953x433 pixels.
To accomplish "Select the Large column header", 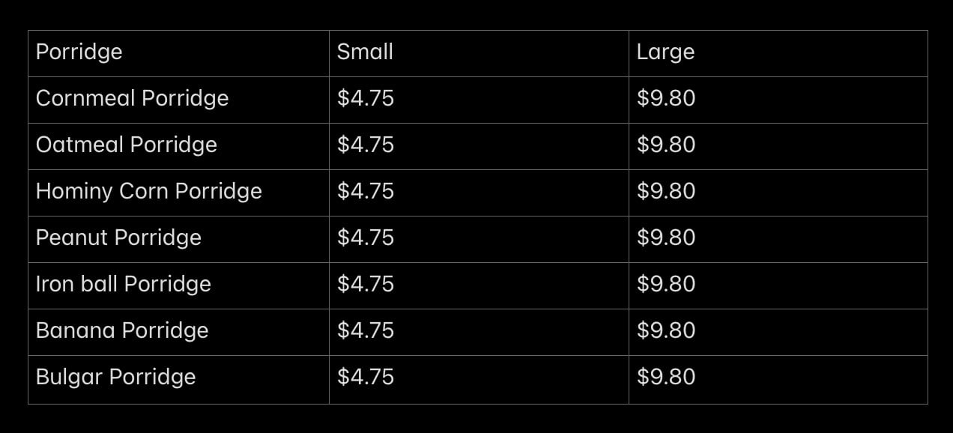I will [x=778, y=53].
